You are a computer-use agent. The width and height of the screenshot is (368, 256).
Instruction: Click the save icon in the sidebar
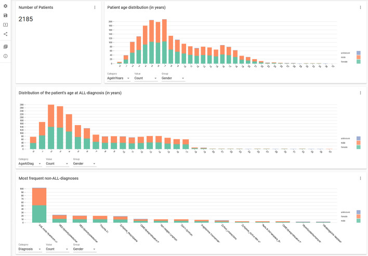(x=6, y=16)
